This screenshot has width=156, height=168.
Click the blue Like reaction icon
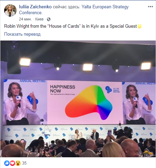(x=7, y=163)
